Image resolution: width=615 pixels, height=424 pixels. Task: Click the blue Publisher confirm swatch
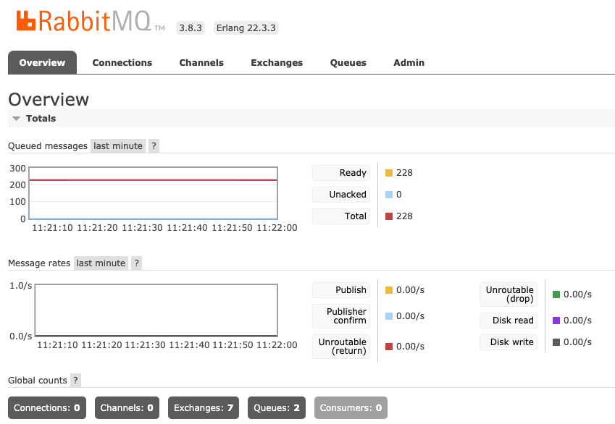[x=389, y=316]
